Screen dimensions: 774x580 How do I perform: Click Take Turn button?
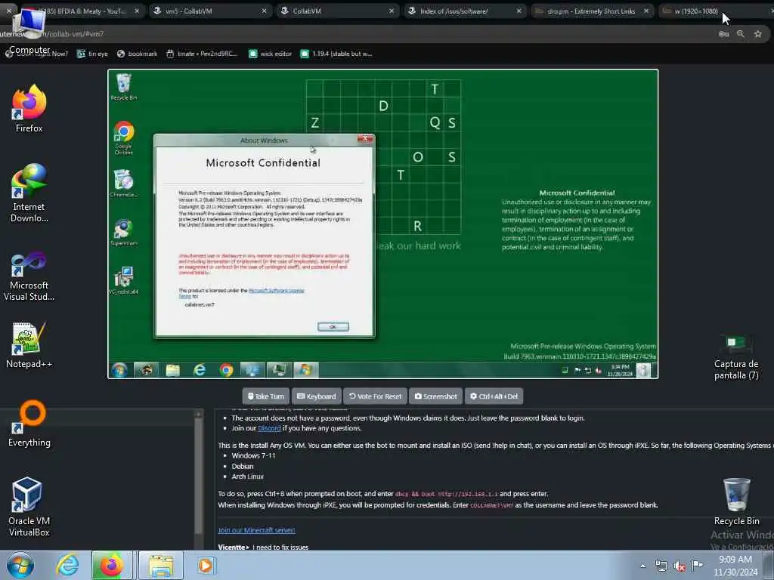click(265, 396)
